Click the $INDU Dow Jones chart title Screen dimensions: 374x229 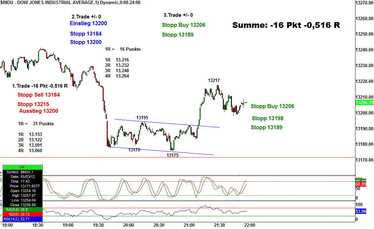[x=70, y=3]
